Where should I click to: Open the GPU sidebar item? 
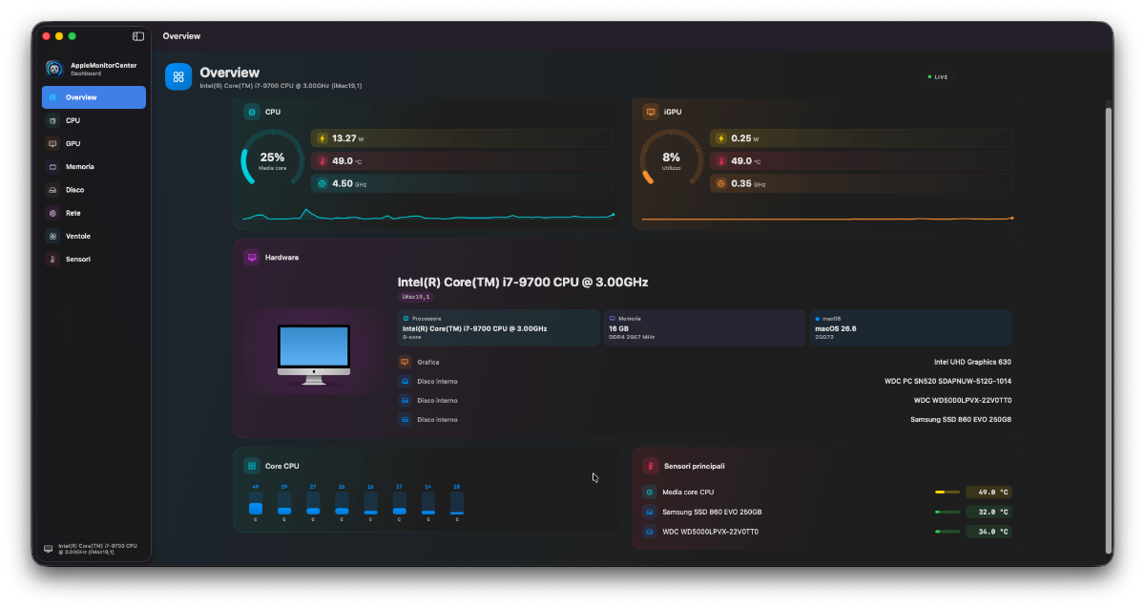coord(94,143)
